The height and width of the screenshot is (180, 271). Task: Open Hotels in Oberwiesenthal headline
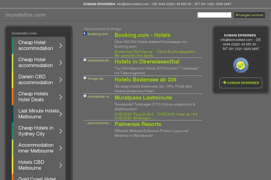click(147, 62)
